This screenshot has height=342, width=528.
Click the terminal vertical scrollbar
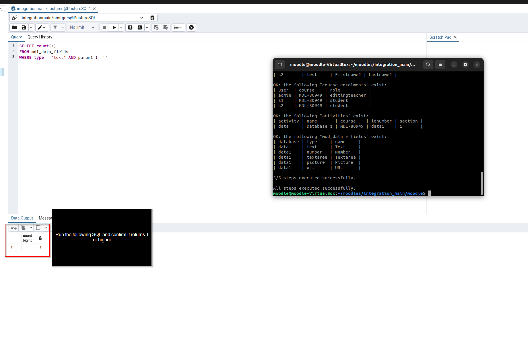[x=482, y=183]
